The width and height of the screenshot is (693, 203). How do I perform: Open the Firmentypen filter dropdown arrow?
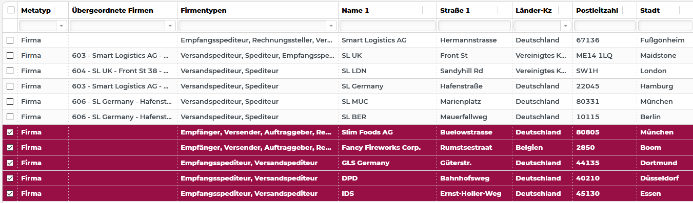(331, 26)
